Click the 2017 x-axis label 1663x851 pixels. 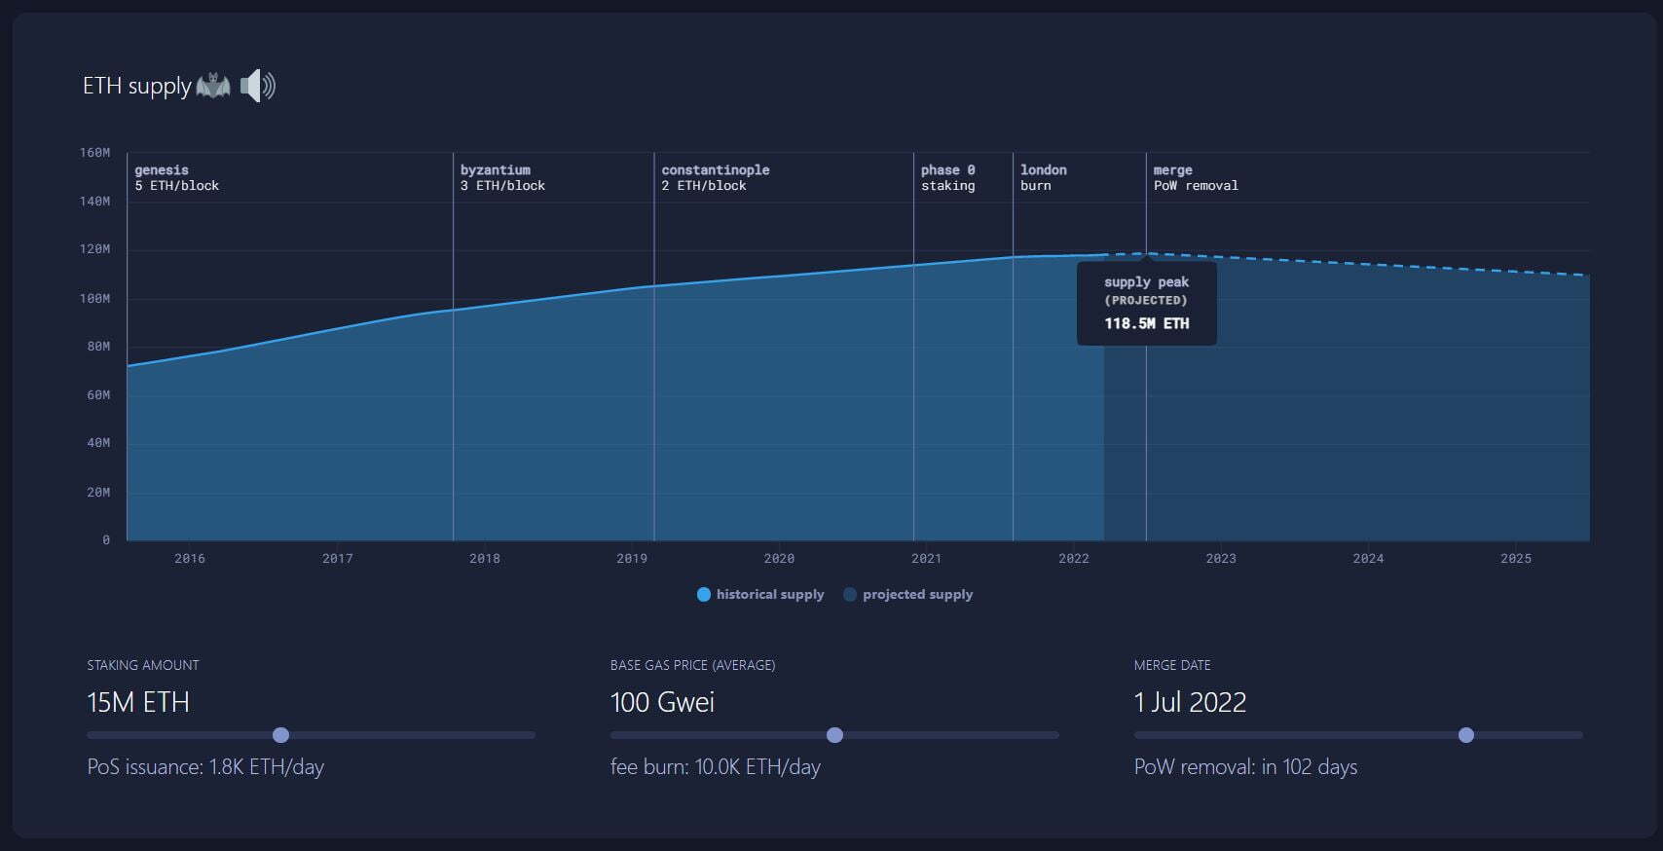[338, 559]
